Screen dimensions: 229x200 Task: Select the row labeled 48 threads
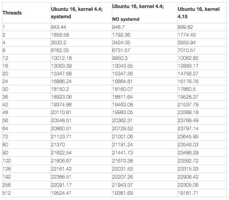(x=5, y=113)
